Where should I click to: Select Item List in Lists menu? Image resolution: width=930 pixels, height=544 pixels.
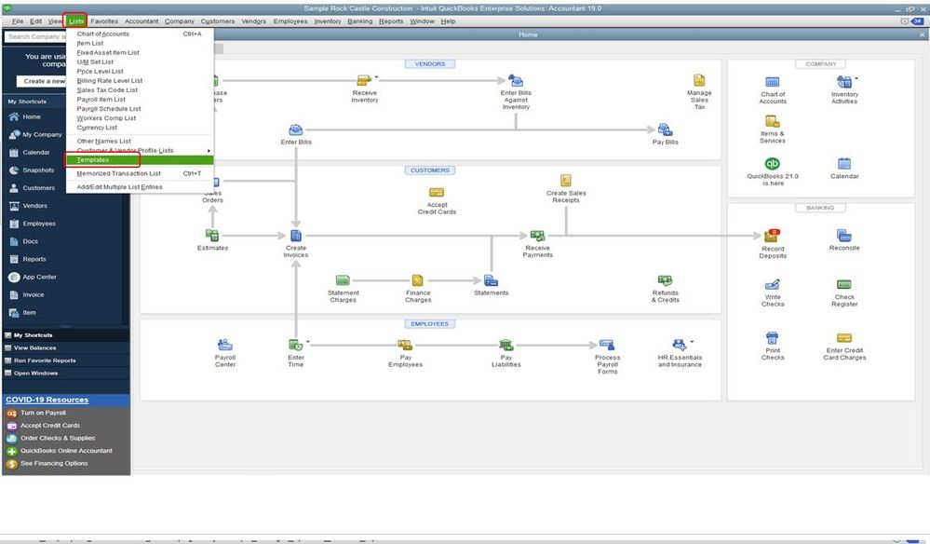(140, 43)
